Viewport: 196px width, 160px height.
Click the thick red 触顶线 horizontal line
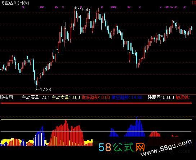pyautogui.click(x=96, y=103)
